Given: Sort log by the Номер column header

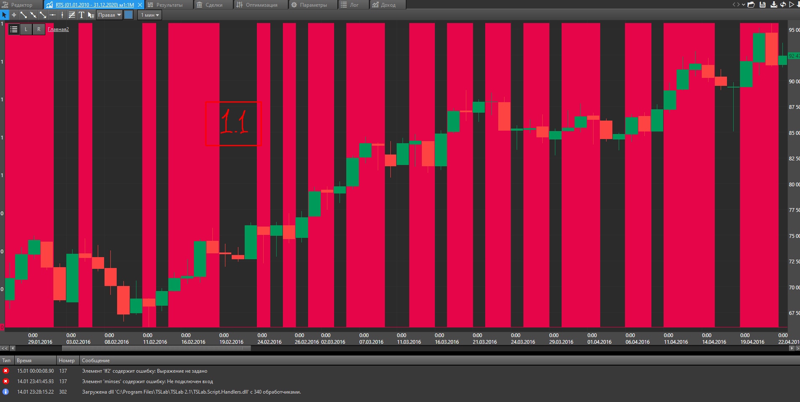Looking at the screenshot, I should click(68, 361).
